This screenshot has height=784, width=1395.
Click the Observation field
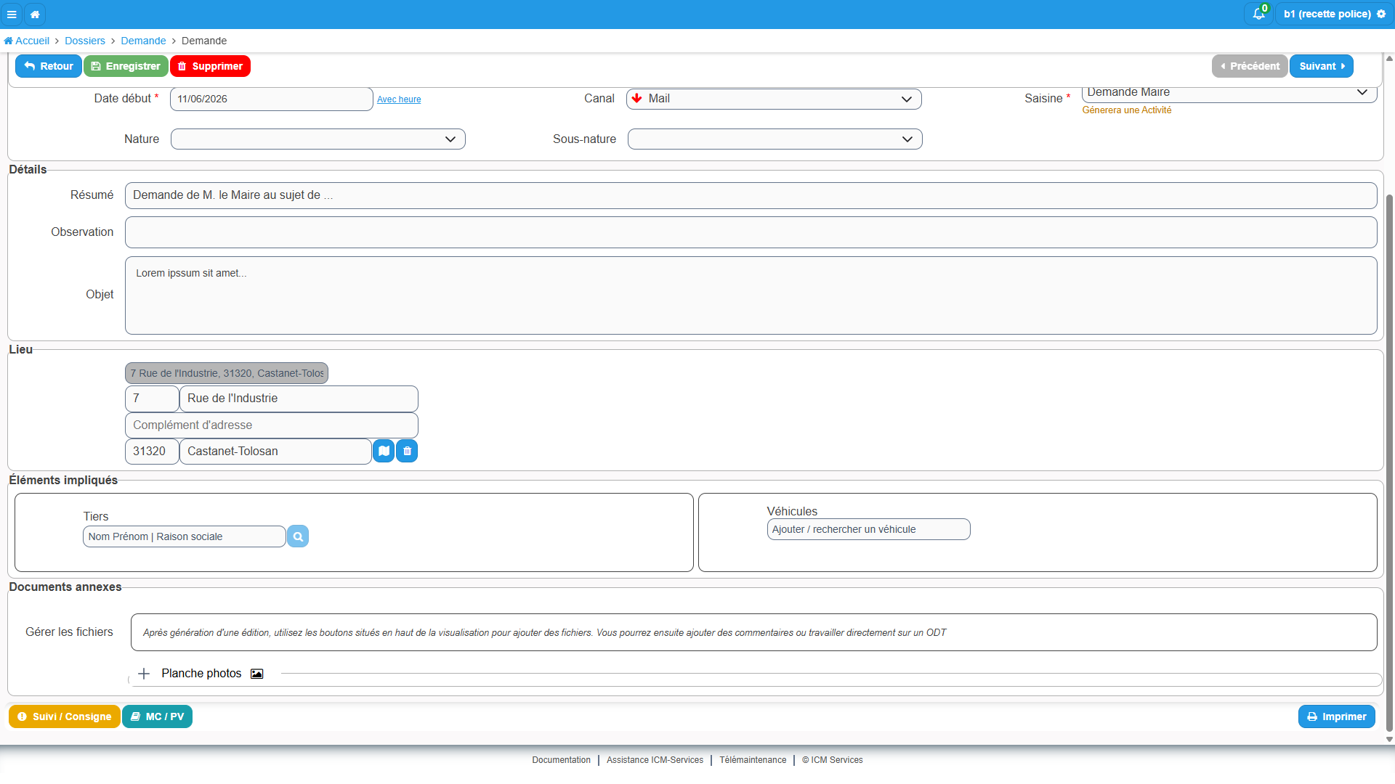click(751, 232)
